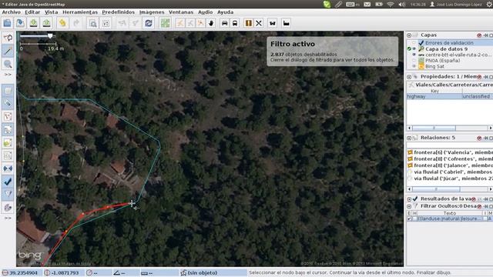Click the bus preset toolbar icon
Image resolution: width=493 pixels, height=277 pixels.
coord(235,23)
